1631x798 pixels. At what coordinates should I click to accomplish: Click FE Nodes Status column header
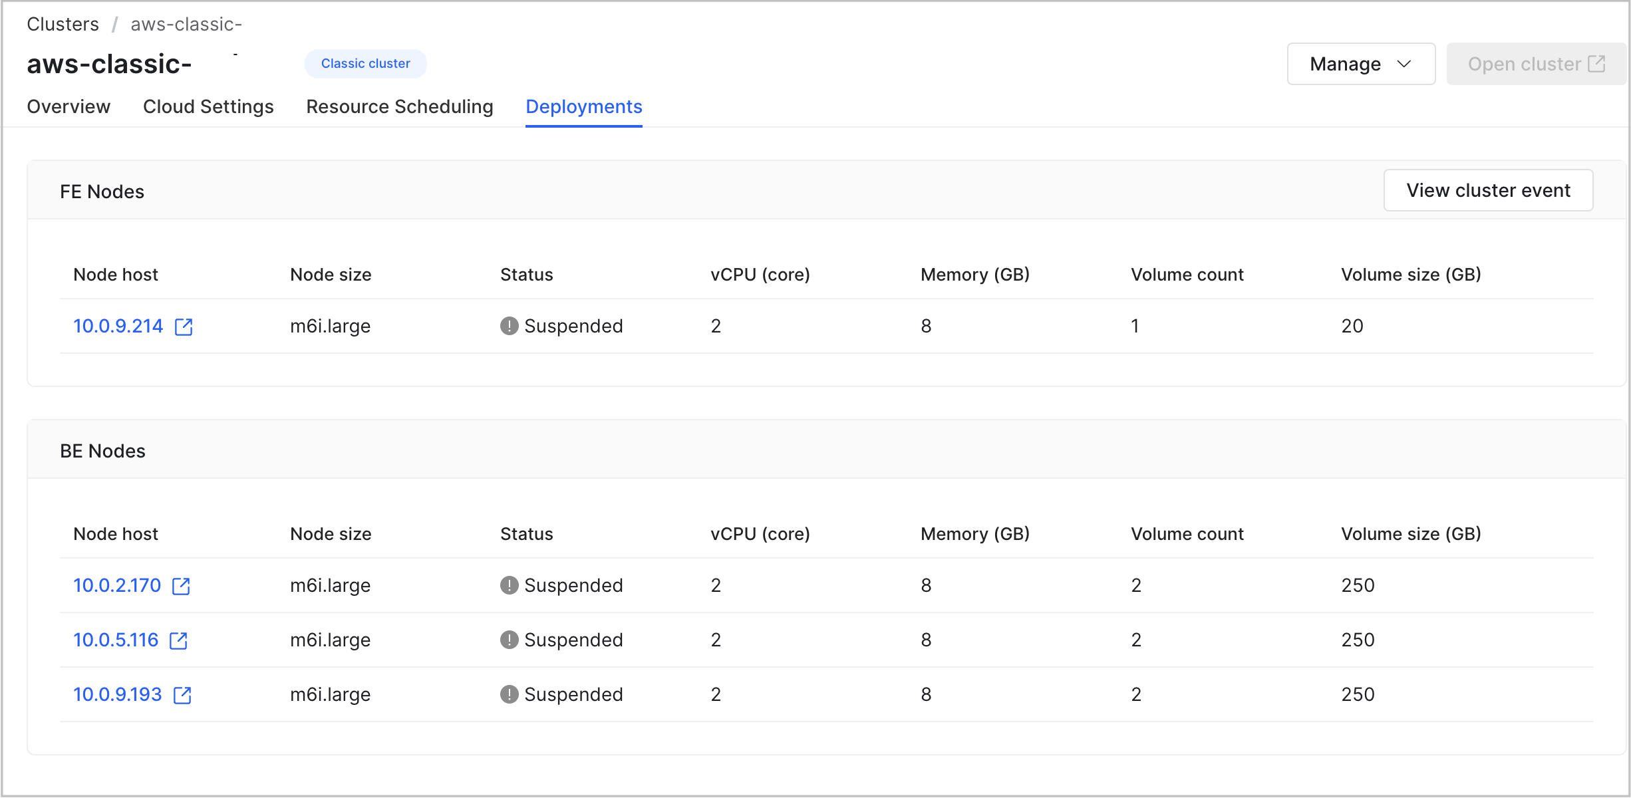(x=526, y=275)
